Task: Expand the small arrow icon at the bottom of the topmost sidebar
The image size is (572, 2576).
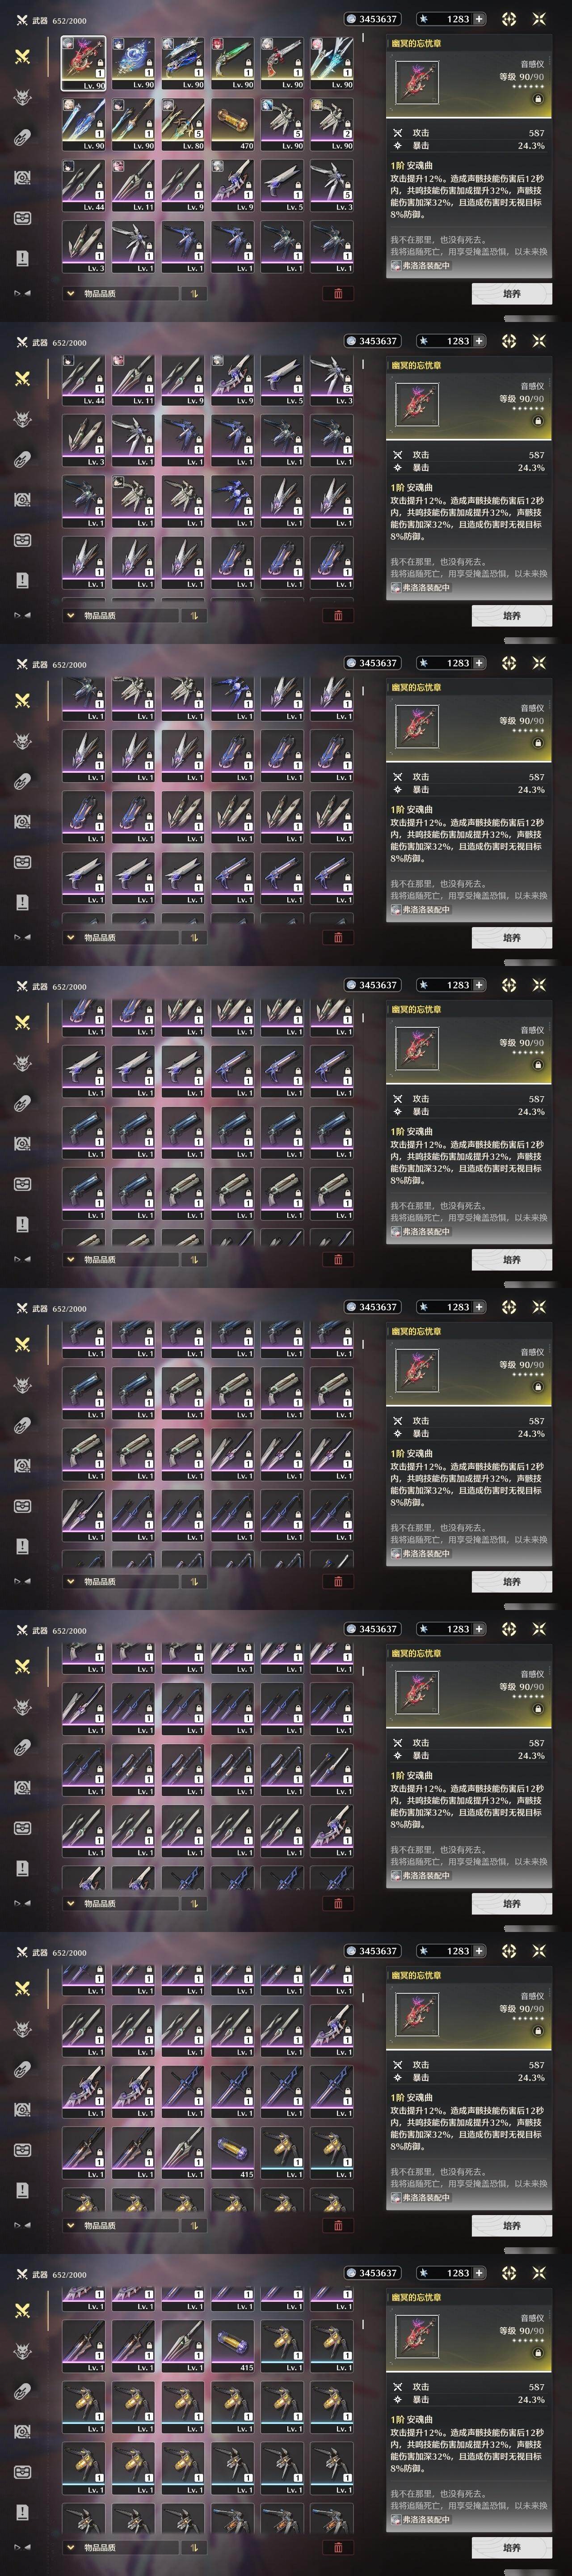Action: pyautogui.click(x=21, y=293)
